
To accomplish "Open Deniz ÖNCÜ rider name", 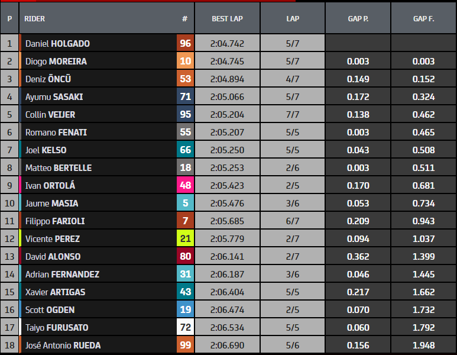I will (x=48, y=79).
